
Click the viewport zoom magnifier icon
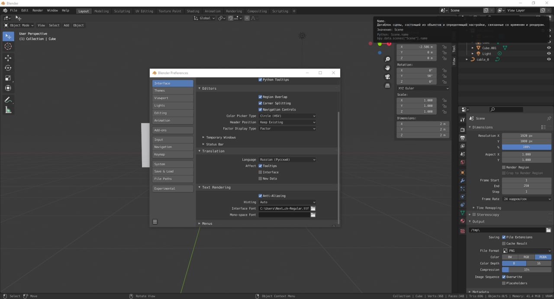point(387,59)
